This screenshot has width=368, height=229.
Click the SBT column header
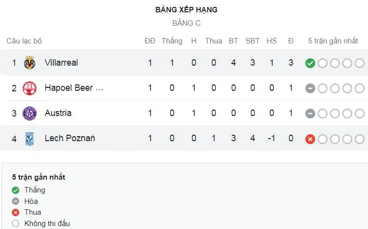(253, 41)
